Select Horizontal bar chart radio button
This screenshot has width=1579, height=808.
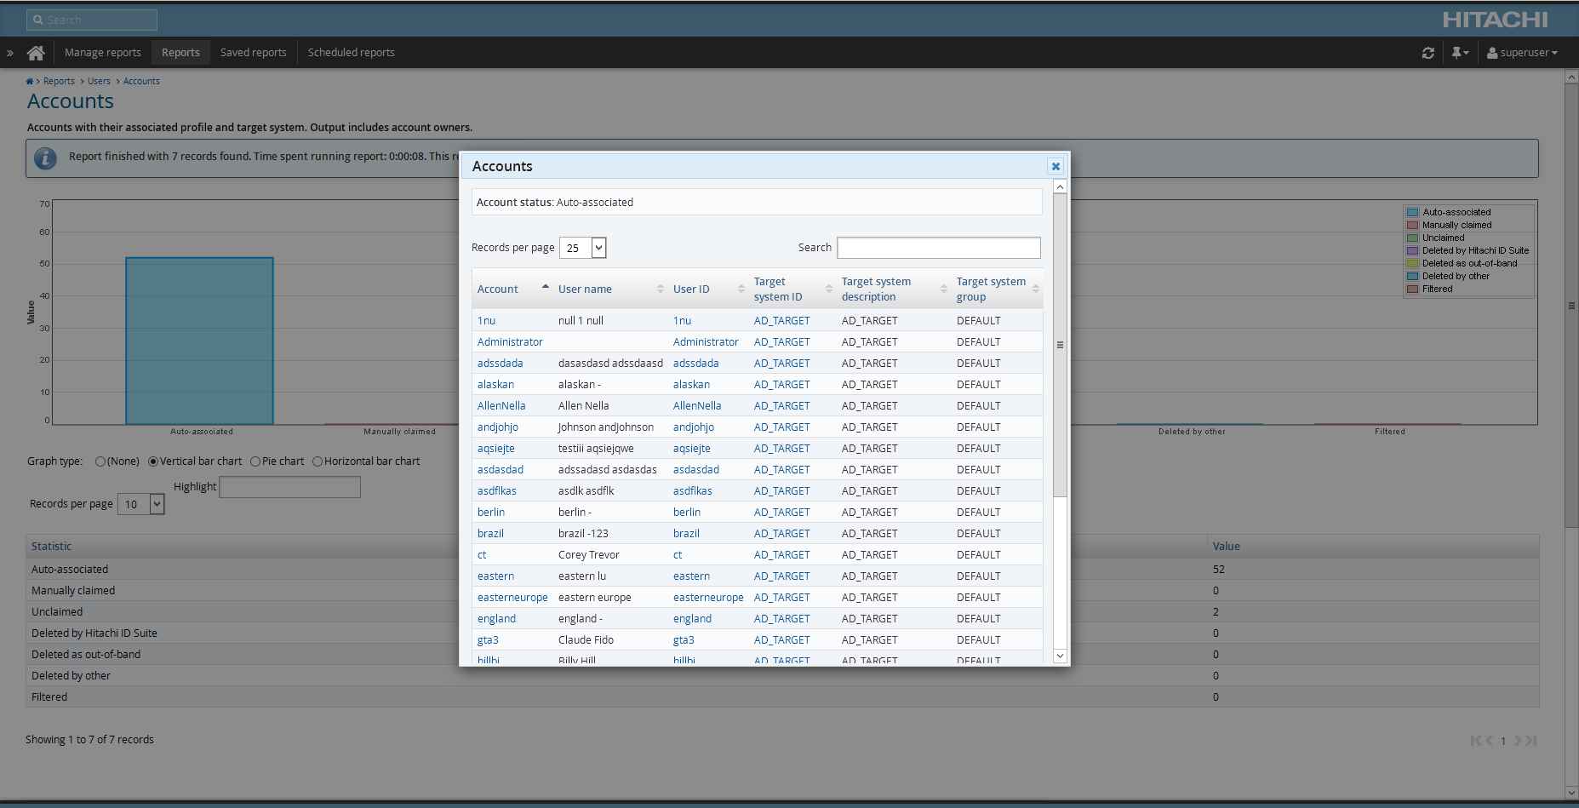318,461
